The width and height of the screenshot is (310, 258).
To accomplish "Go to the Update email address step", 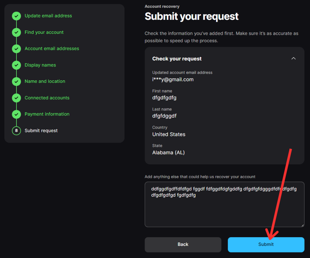I will click(48, 16).
